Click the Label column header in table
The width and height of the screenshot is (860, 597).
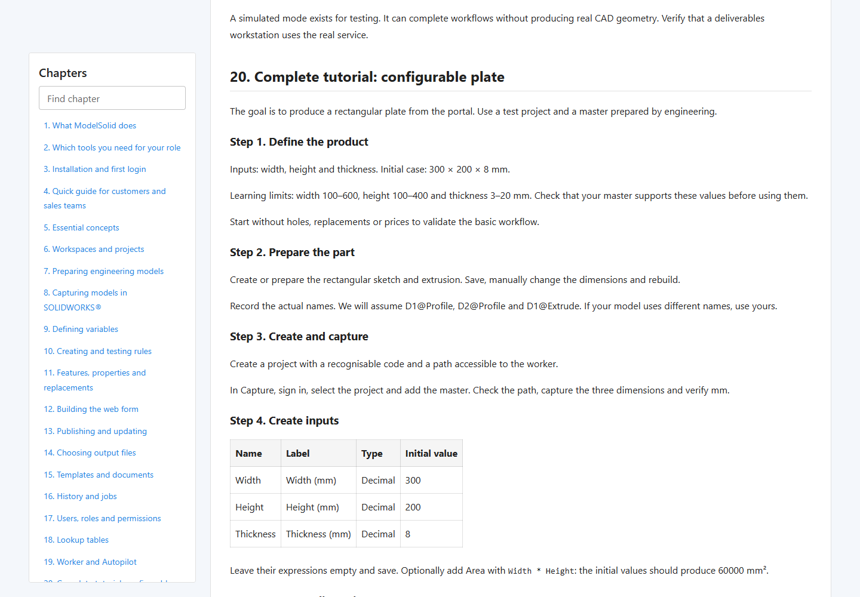tap(318, 453)
